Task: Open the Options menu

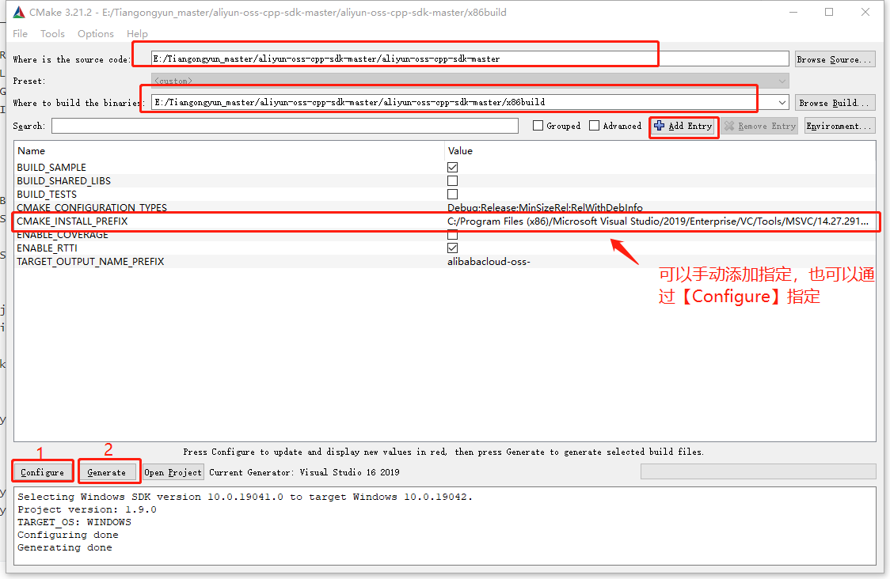Action: (x=95, y=33)
